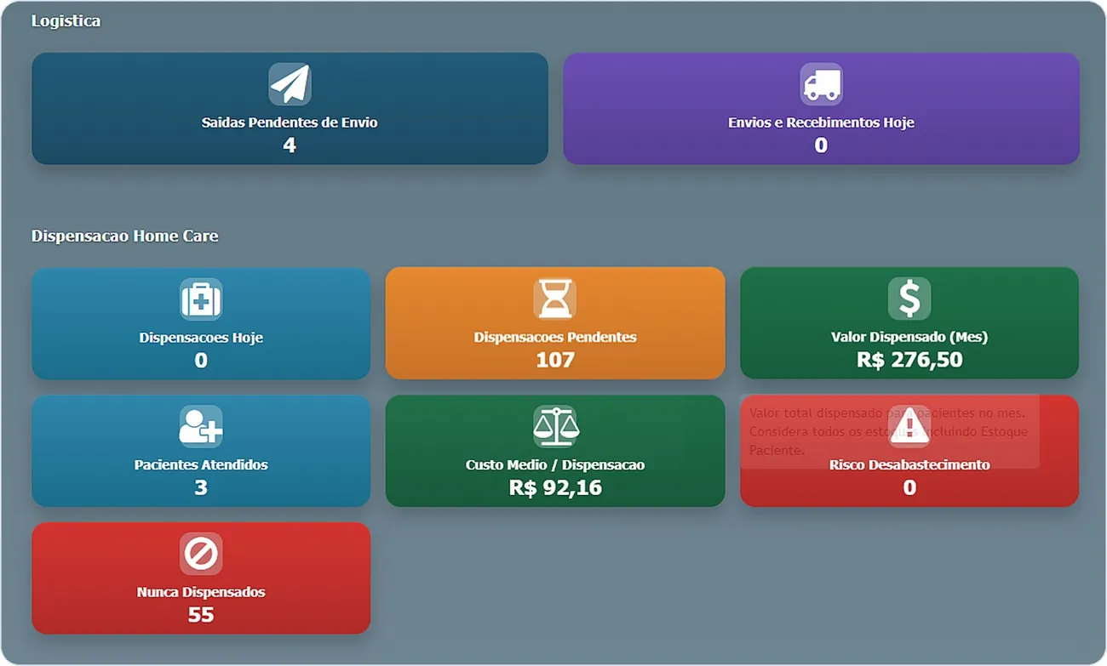This screenshot has width=1107, height=666.
Task: Select the Risco Desabastecimento label
Action: coord(909,464)
